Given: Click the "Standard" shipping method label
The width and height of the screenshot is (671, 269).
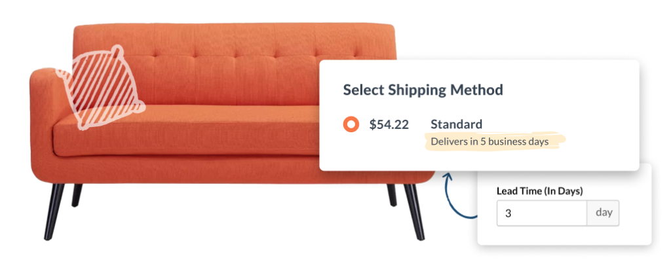Looking at the screenshot, I should 456,124.
